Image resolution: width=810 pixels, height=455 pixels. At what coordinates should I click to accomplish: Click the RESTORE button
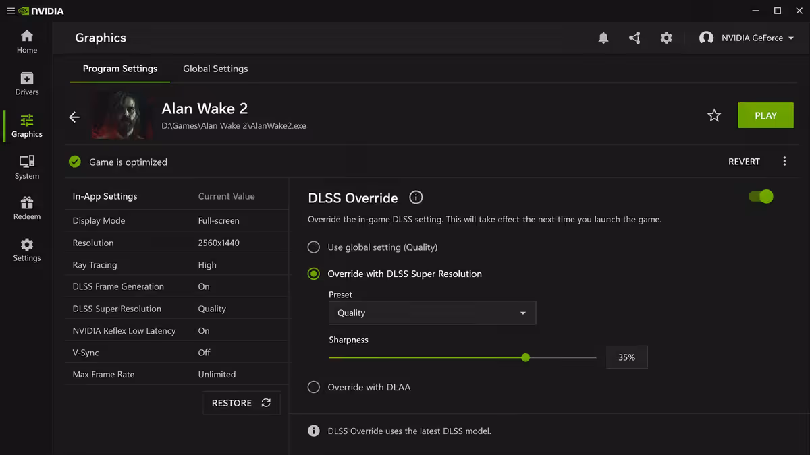pos(241,403)
